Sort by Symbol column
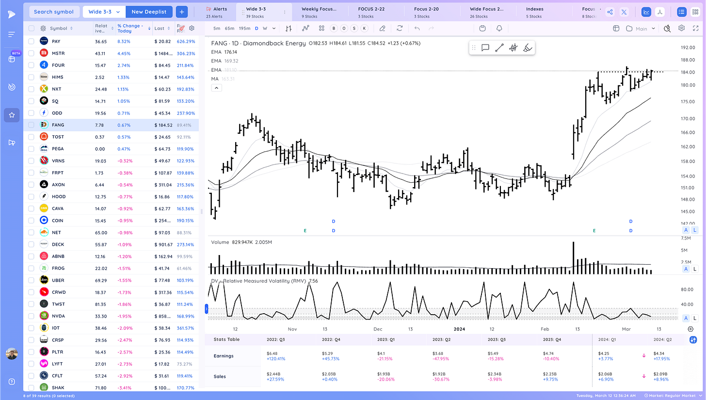The height and width of the screenshot is (400, 706). (61, 29)
